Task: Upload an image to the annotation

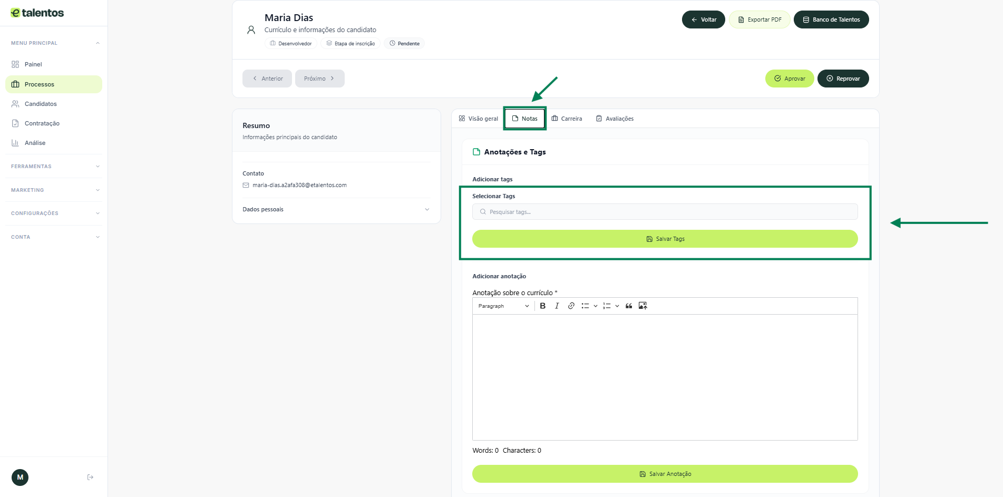Action: pyautogui.click(x=642, y=306)
